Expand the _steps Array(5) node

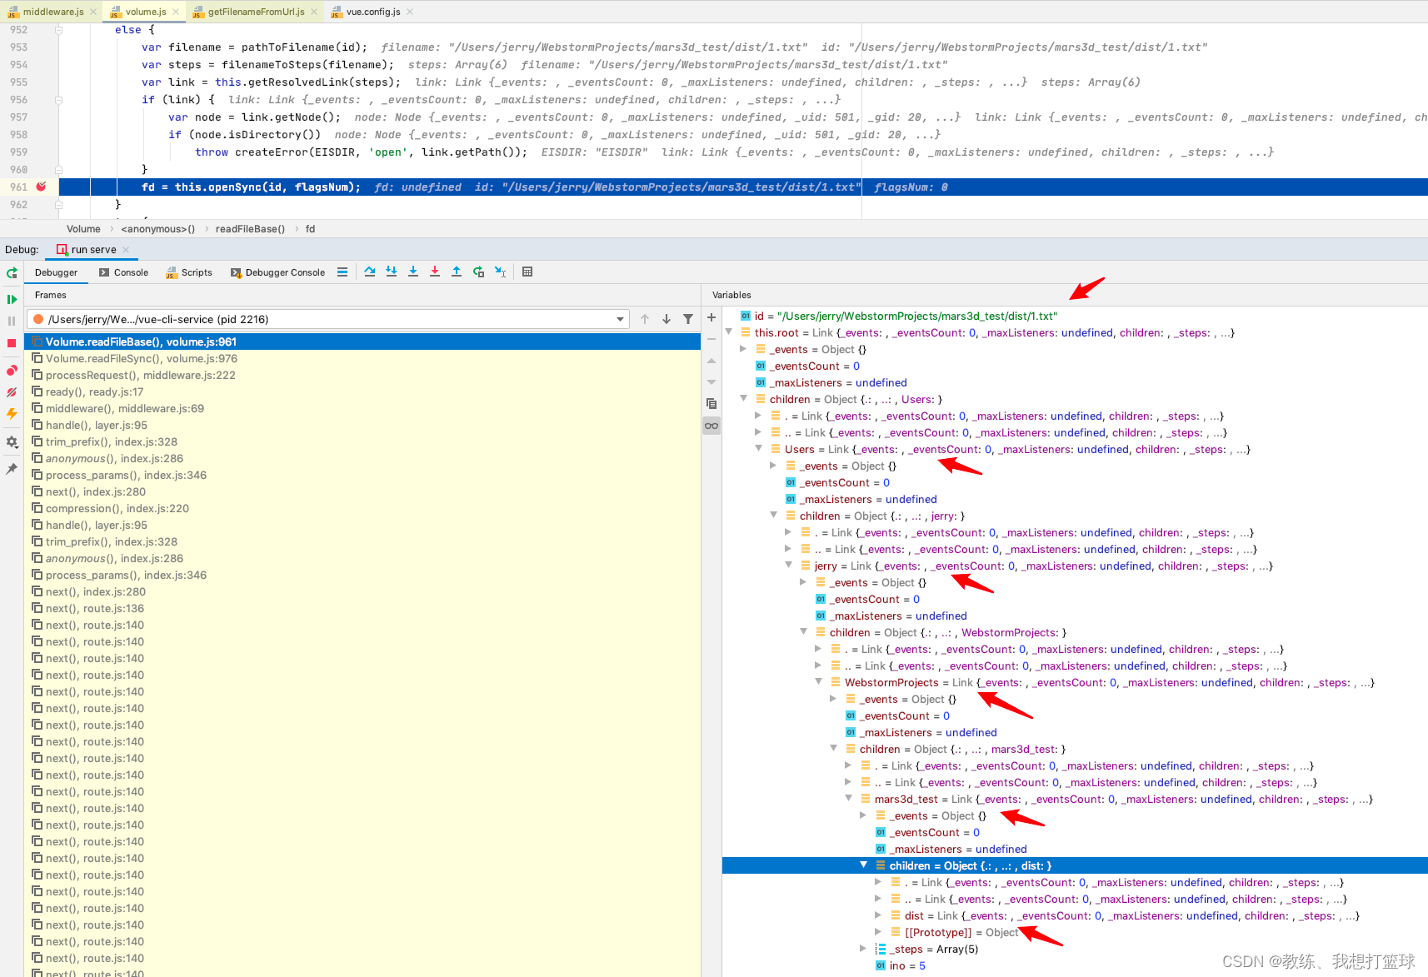863,949
